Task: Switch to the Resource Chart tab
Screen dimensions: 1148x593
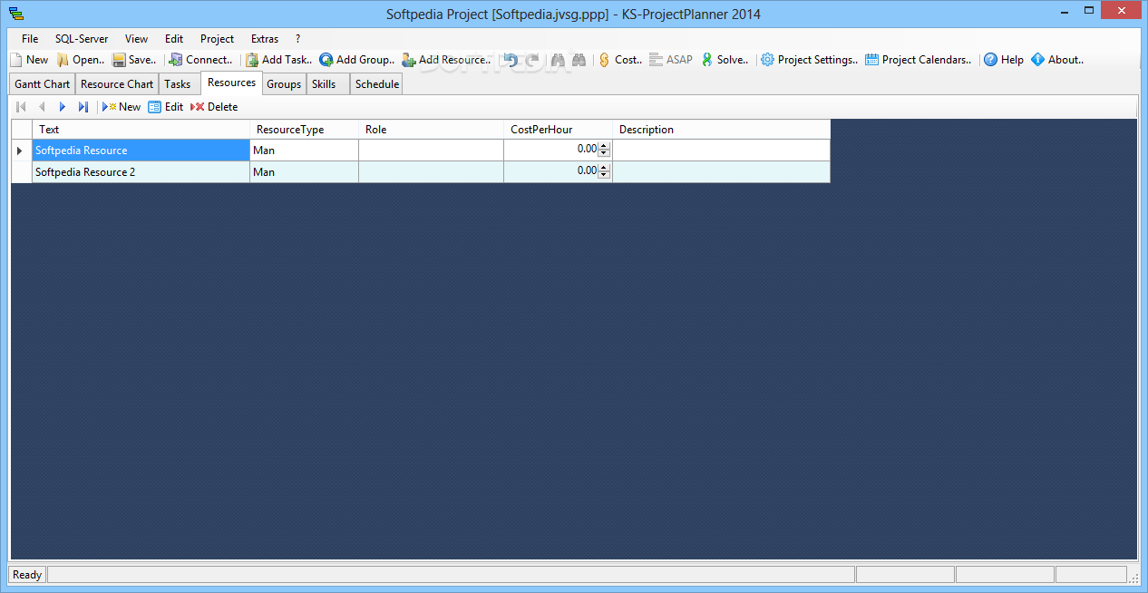Action: point(117,84)
